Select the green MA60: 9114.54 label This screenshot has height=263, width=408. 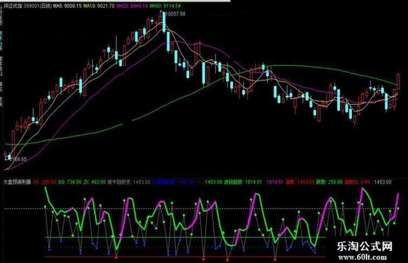point(165,6)
